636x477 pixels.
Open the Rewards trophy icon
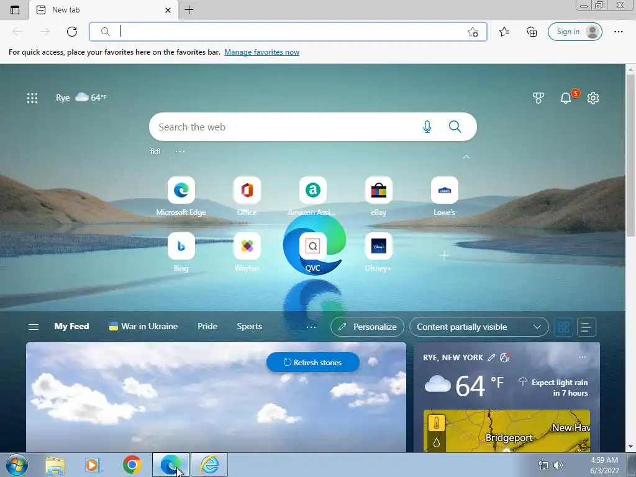(538, 98)
